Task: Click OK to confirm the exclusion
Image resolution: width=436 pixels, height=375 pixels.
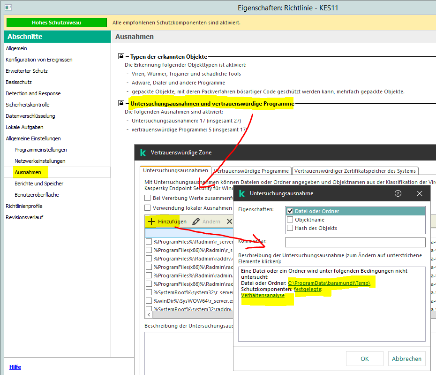Action: 364,359
